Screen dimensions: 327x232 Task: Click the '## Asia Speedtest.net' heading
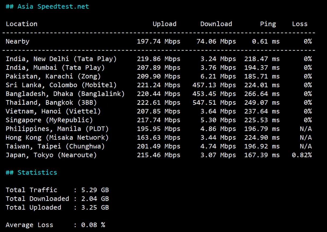pos(47,6)
